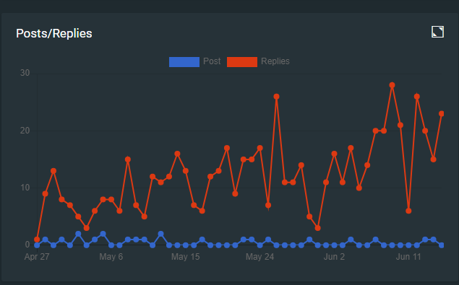The image size is (459, 285).
Task: Toggle the red Replies legend swatch
Action: tap(242, 61)
